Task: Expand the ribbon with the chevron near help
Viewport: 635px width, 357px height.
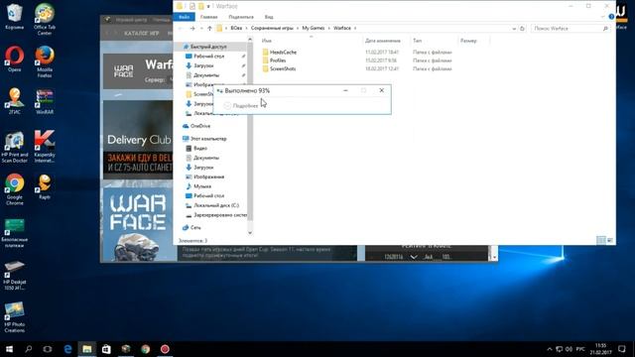Action: click(602, 17)
